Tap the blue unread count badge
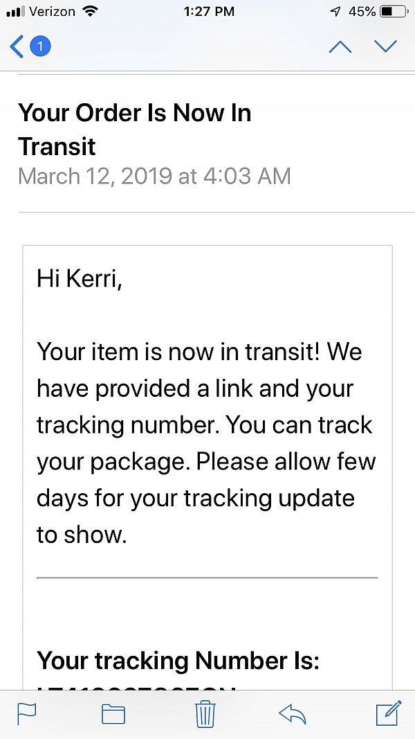 (41, 46)
